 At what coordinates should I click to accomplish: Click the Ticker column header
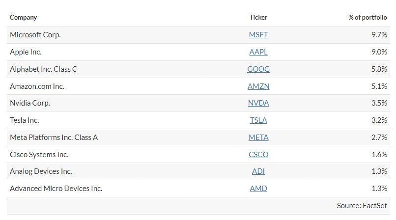pyautogui.click(x=258, y=18)
